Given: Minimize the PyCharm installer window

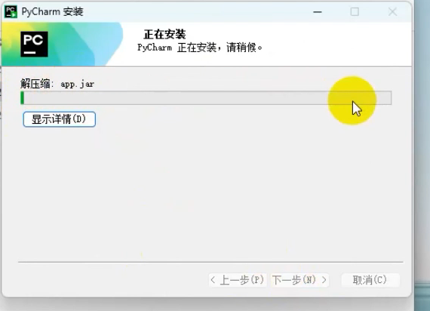Looking at the screenshot, I should [318, 12].
